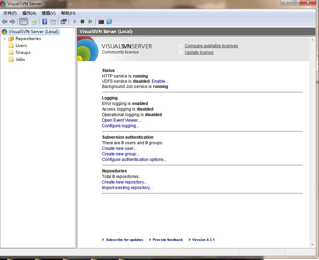The image size is (319, 260).
Task: Toggle the show/hide action pane icon
Action: point(53,22)
